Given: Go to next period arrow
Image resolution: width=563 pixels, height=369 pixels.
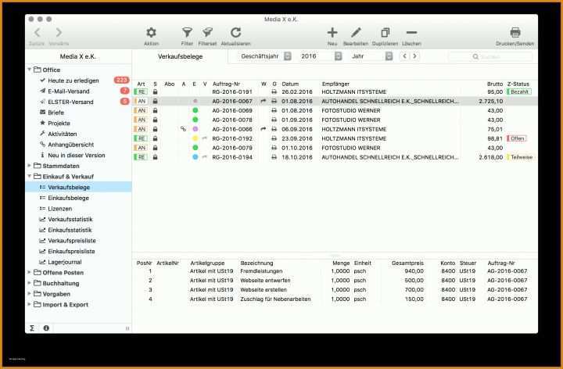Looking at the screenshot, I should tap(414, 56).
